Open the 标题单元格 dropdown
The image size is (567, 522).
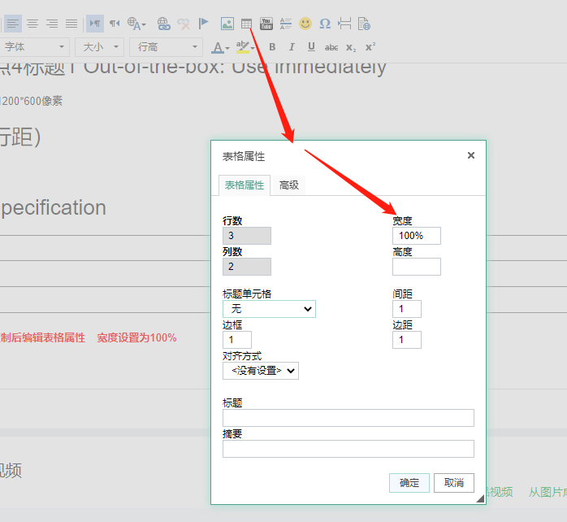click(x=269, y=309)
